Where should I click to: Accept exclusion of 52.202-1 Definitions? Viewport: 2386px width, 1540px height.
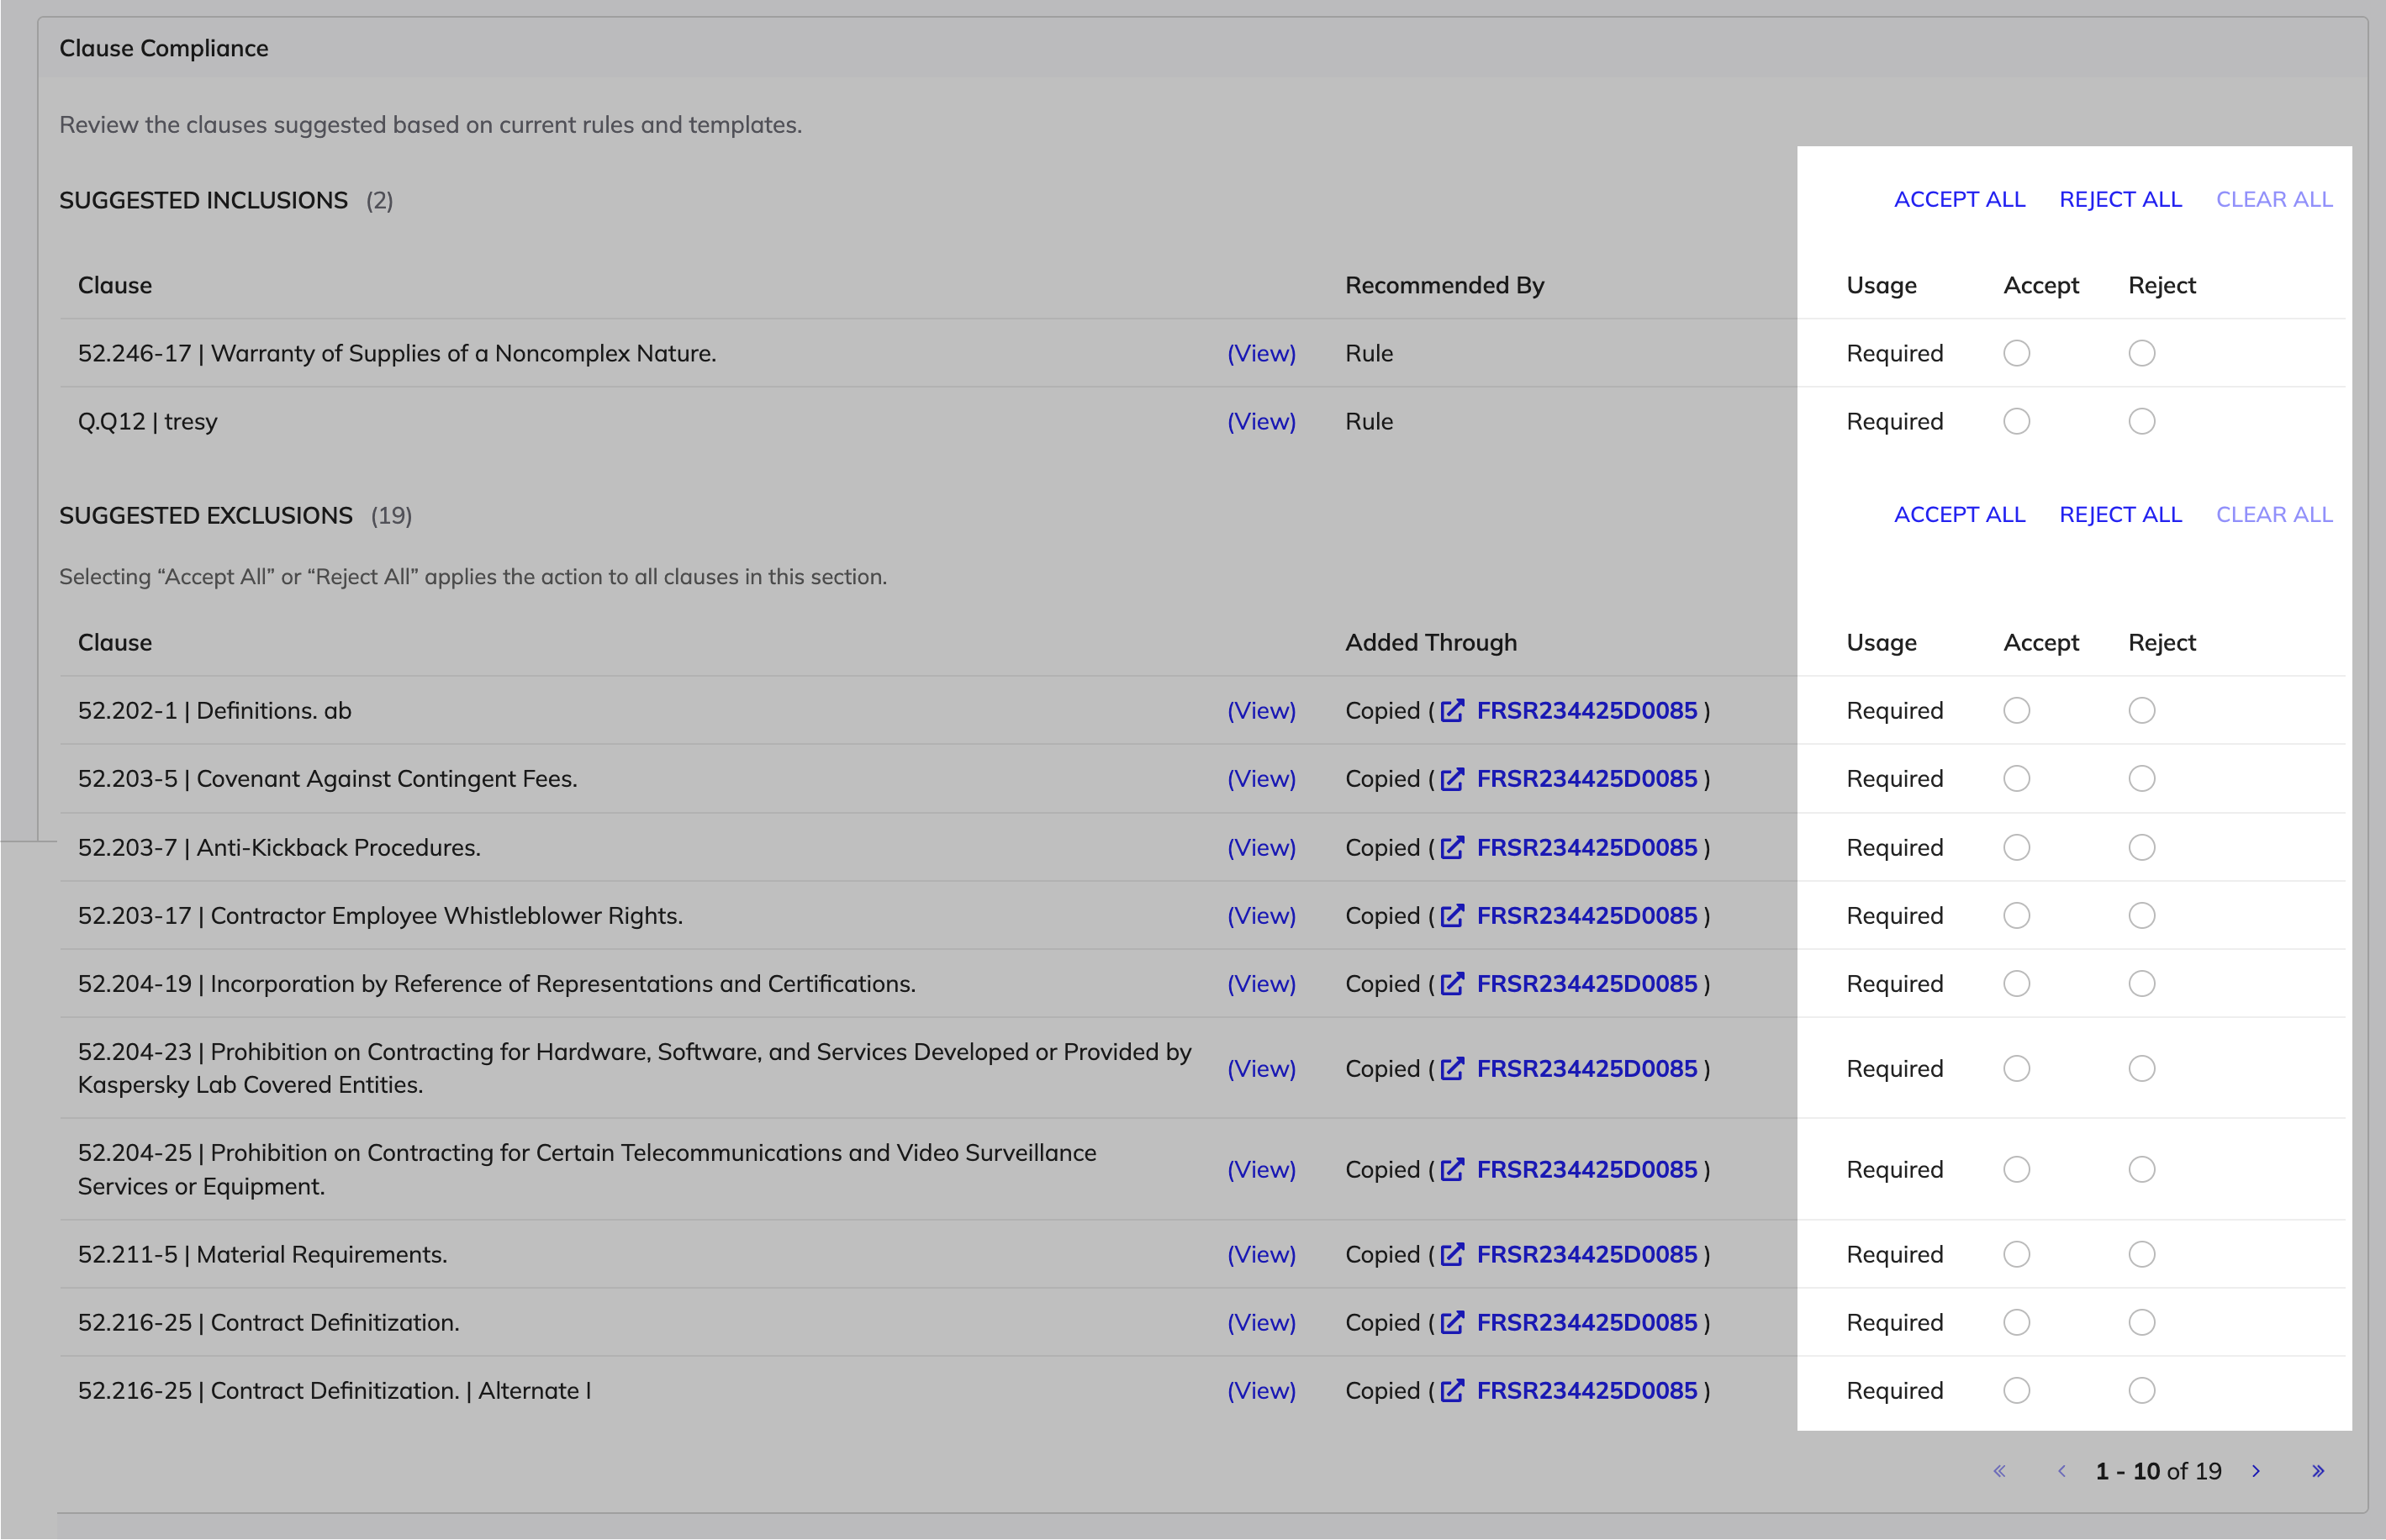coord(2017,711)
